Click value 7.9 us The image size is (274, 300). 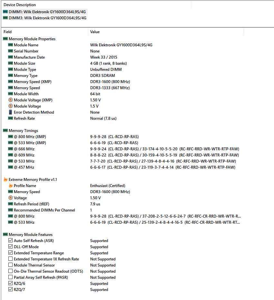click(95, 204)
